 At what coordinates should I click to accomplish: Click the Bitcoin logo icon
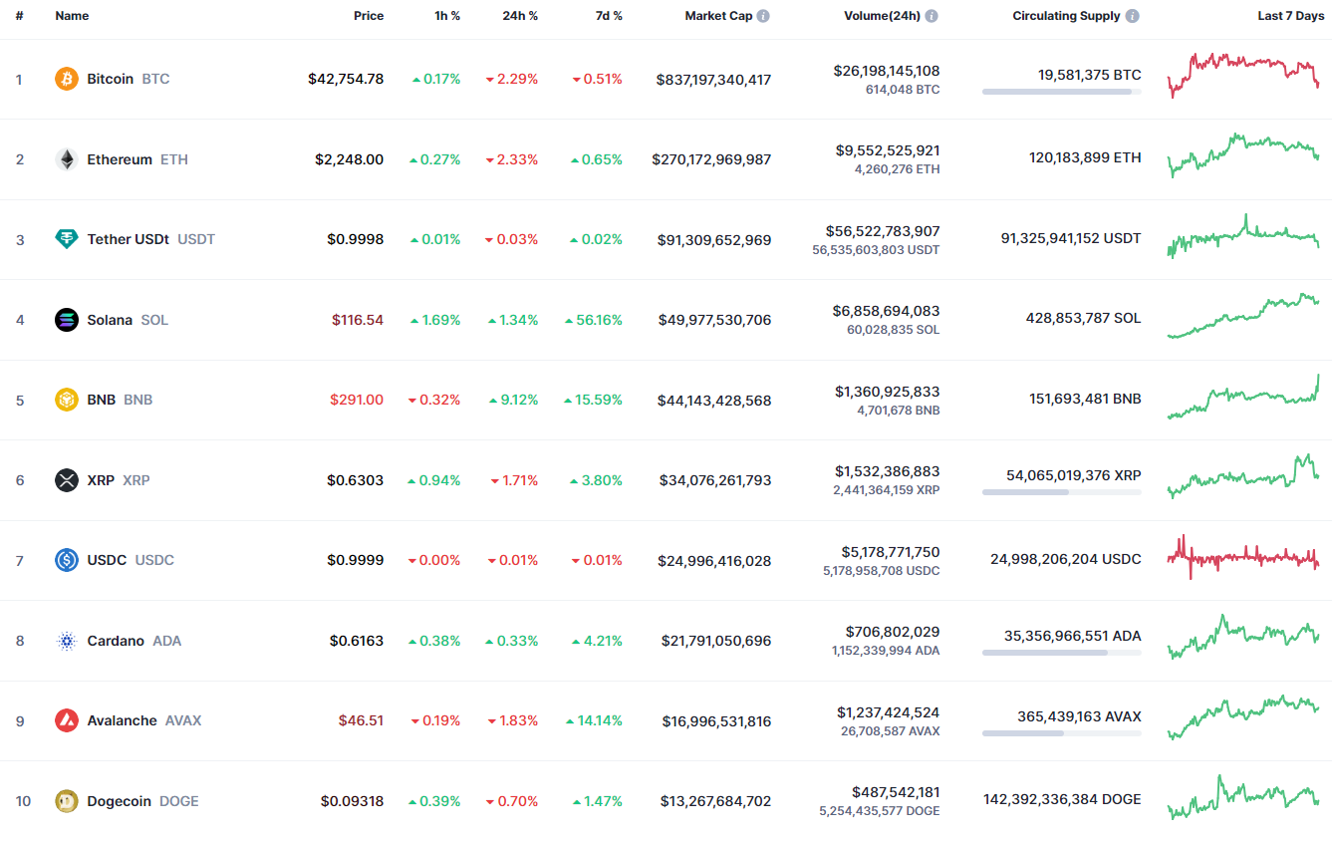pos(67,79)
